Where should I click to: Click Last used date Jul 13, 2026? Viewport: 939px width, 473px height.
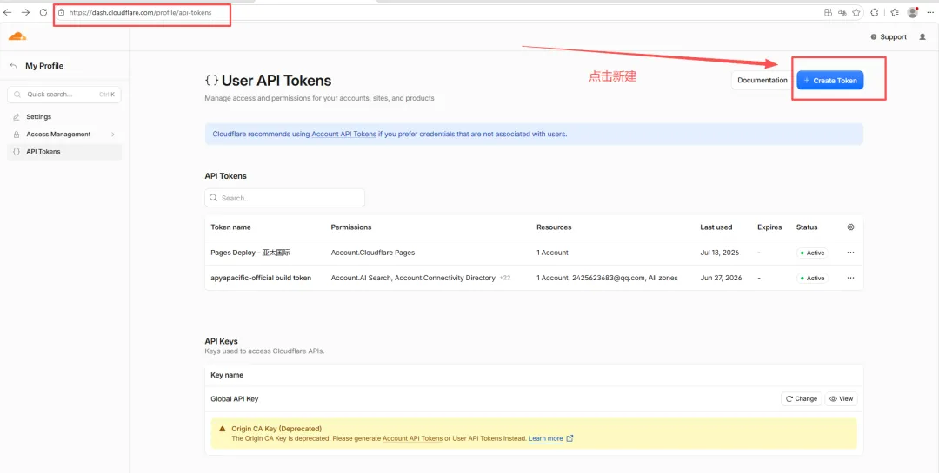(719, 253)
